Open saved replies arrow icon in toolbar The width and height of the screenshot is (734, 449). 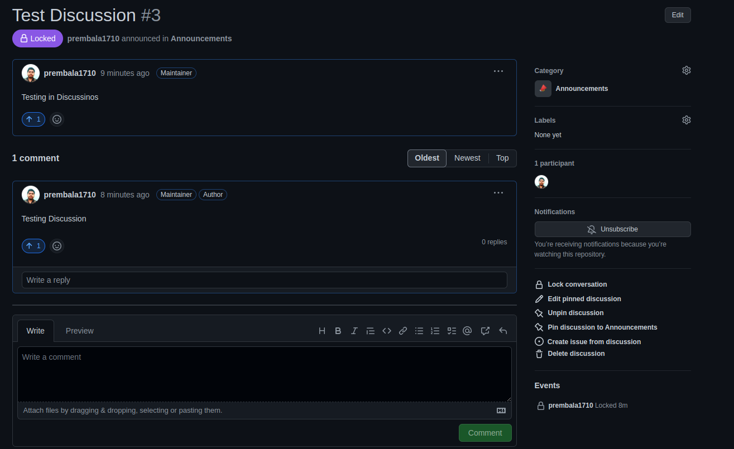point(503,331)
